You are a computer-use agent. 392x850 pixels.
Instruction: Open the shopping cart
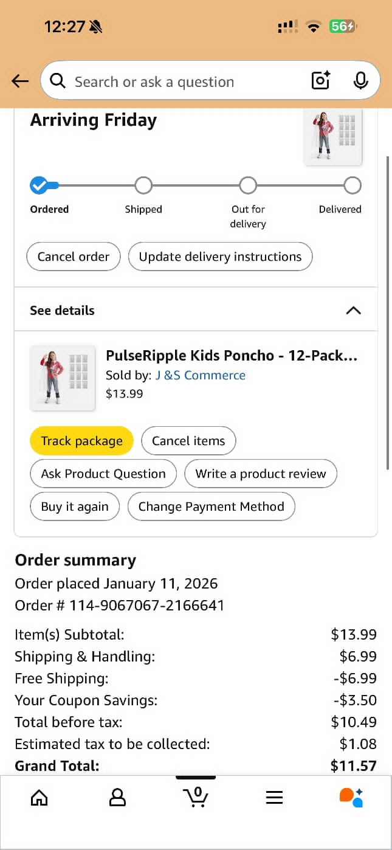[196, 797]
